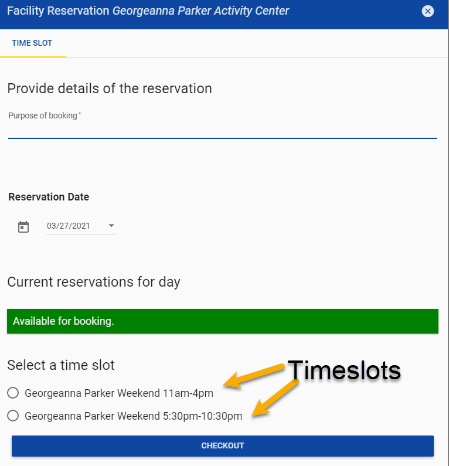
Task: Click the Provide details of the reservation heading
Action: (110, 89)
